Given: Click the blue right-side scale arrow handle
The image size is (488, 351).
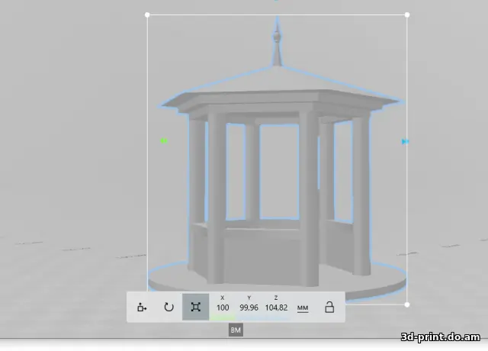Looking at the screenshot, I should 405,142.
